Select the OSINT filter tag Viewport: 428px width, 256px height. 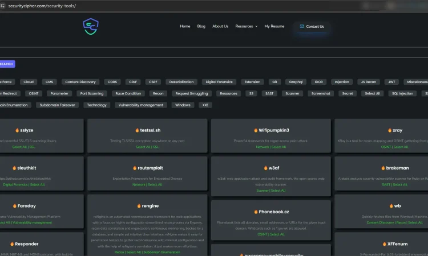click(x=34, y=94)
